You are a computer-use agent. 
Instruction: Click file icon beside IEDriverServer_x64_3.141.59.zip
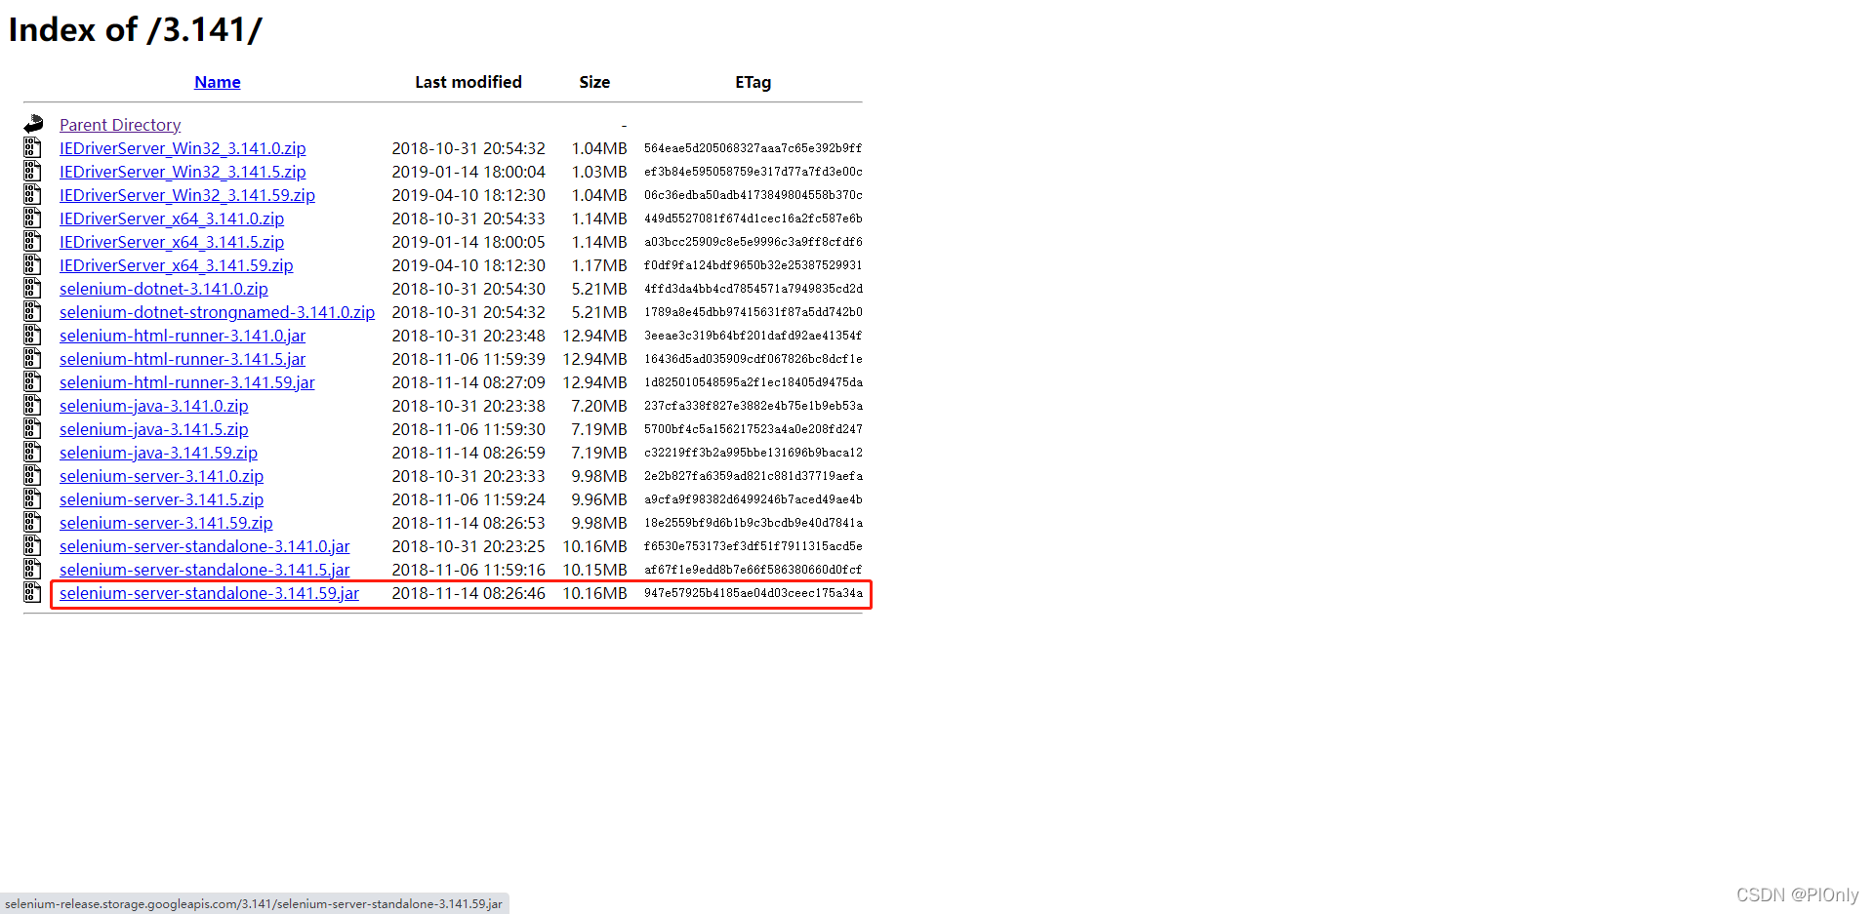point(32,265)
